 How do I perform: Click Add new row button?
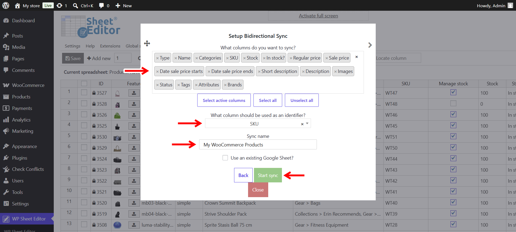(x=99, y=58)
